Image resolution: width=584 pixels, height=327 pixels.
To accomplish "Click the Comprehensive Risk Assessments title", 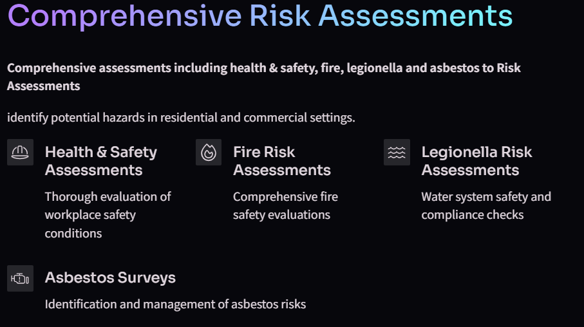I will (260, 15).
